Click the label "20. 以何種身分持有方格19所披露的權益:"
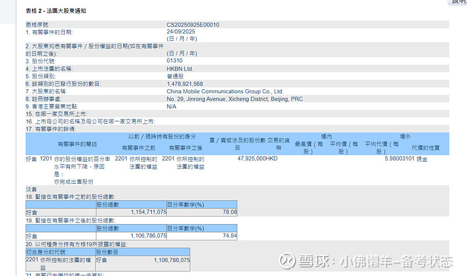This screenshot has width=467, height=276. 76,244
